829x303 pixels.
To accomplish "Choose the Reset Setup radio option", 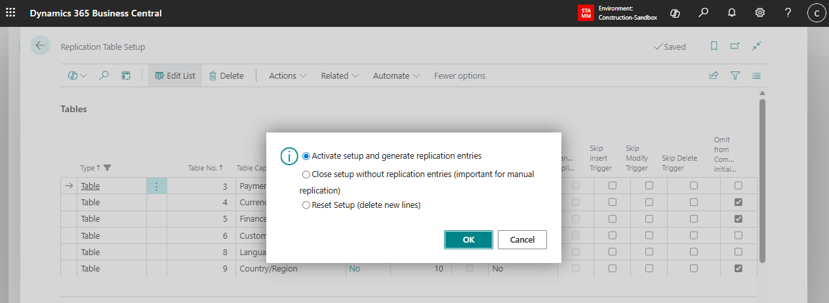I will pos(306,205).
